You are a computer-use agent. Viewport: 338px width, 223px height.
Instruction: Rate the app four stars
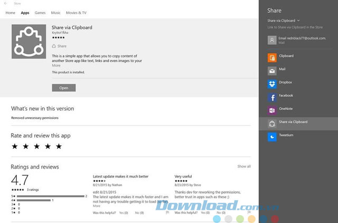pos(48,147)
